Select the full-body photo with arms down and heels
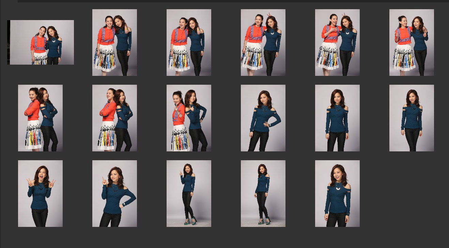Viewport: 449px width, 248px height. (263, 193)
